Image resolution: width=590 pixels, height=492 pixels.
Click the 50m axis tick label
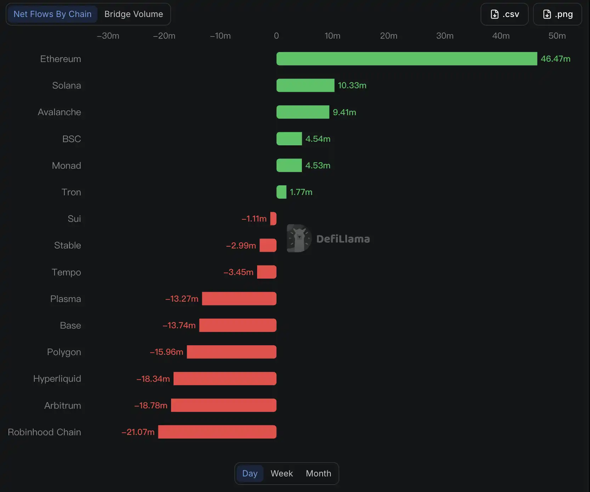click(x=557, y=36)
